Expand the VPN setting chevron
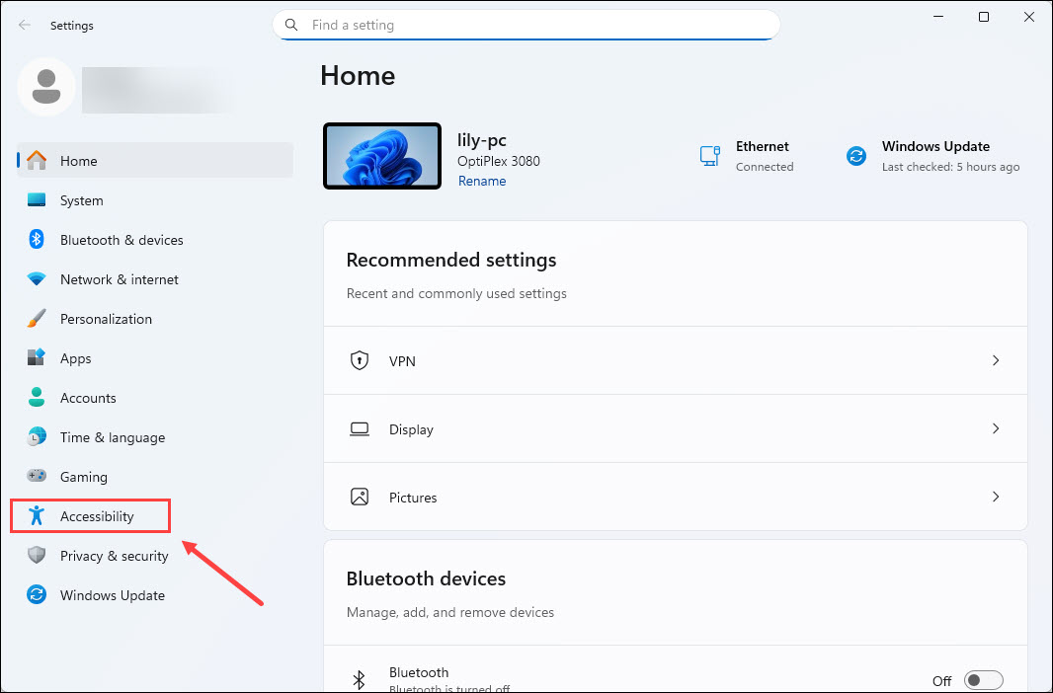The height and width of the screenshot is (693, 1053). coord(996,361)
